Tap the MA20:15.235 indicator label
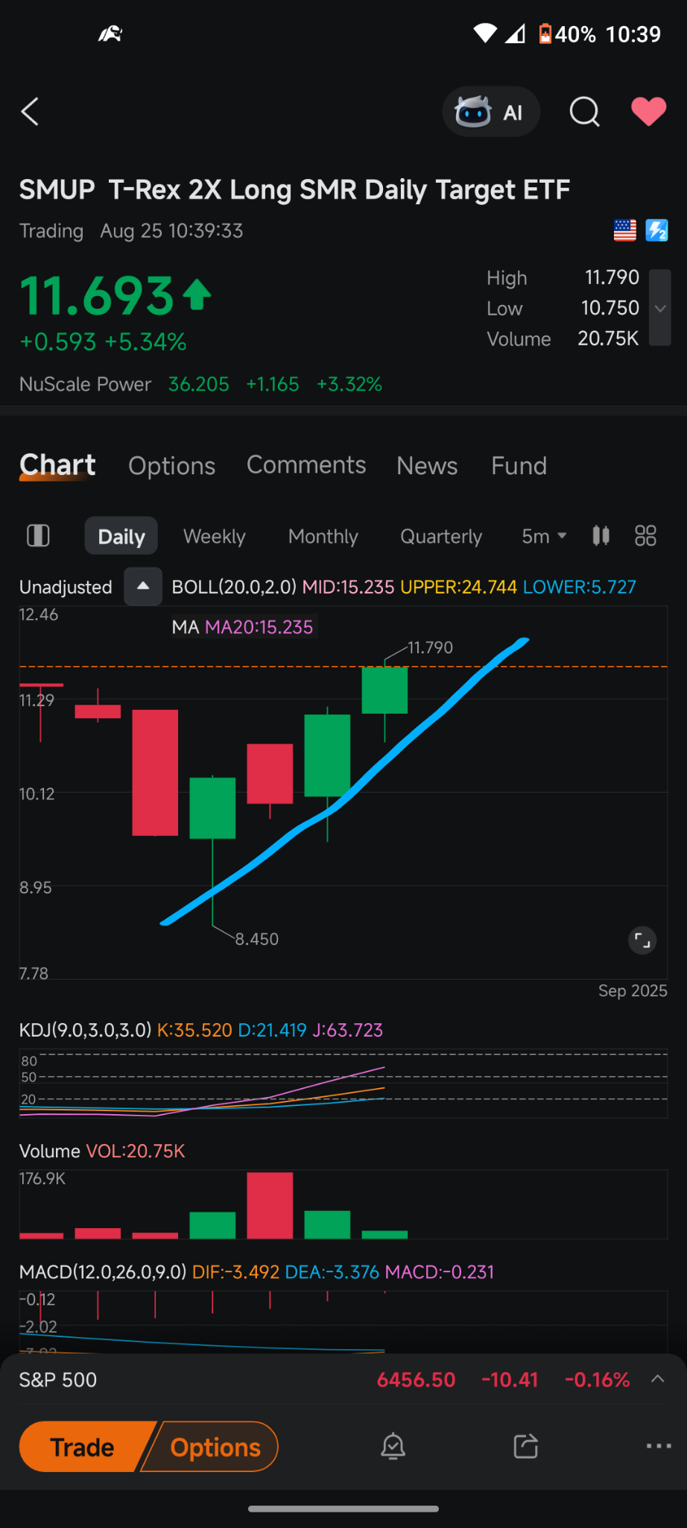Image resolution: width=687 pixels, height=1528 pixels. click(259, 627)
